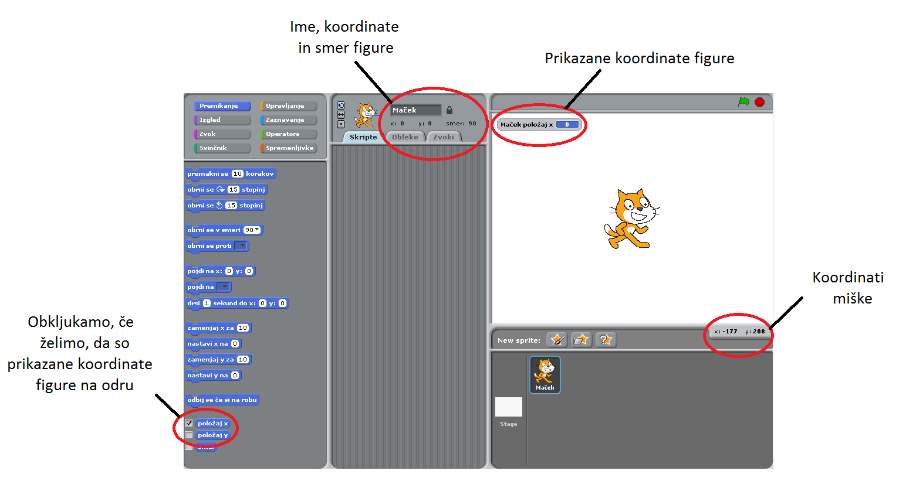This screenshot has width=906, height=498.
Task: Enable the 'položaj y' checkbox
Action: pos(189,435)
